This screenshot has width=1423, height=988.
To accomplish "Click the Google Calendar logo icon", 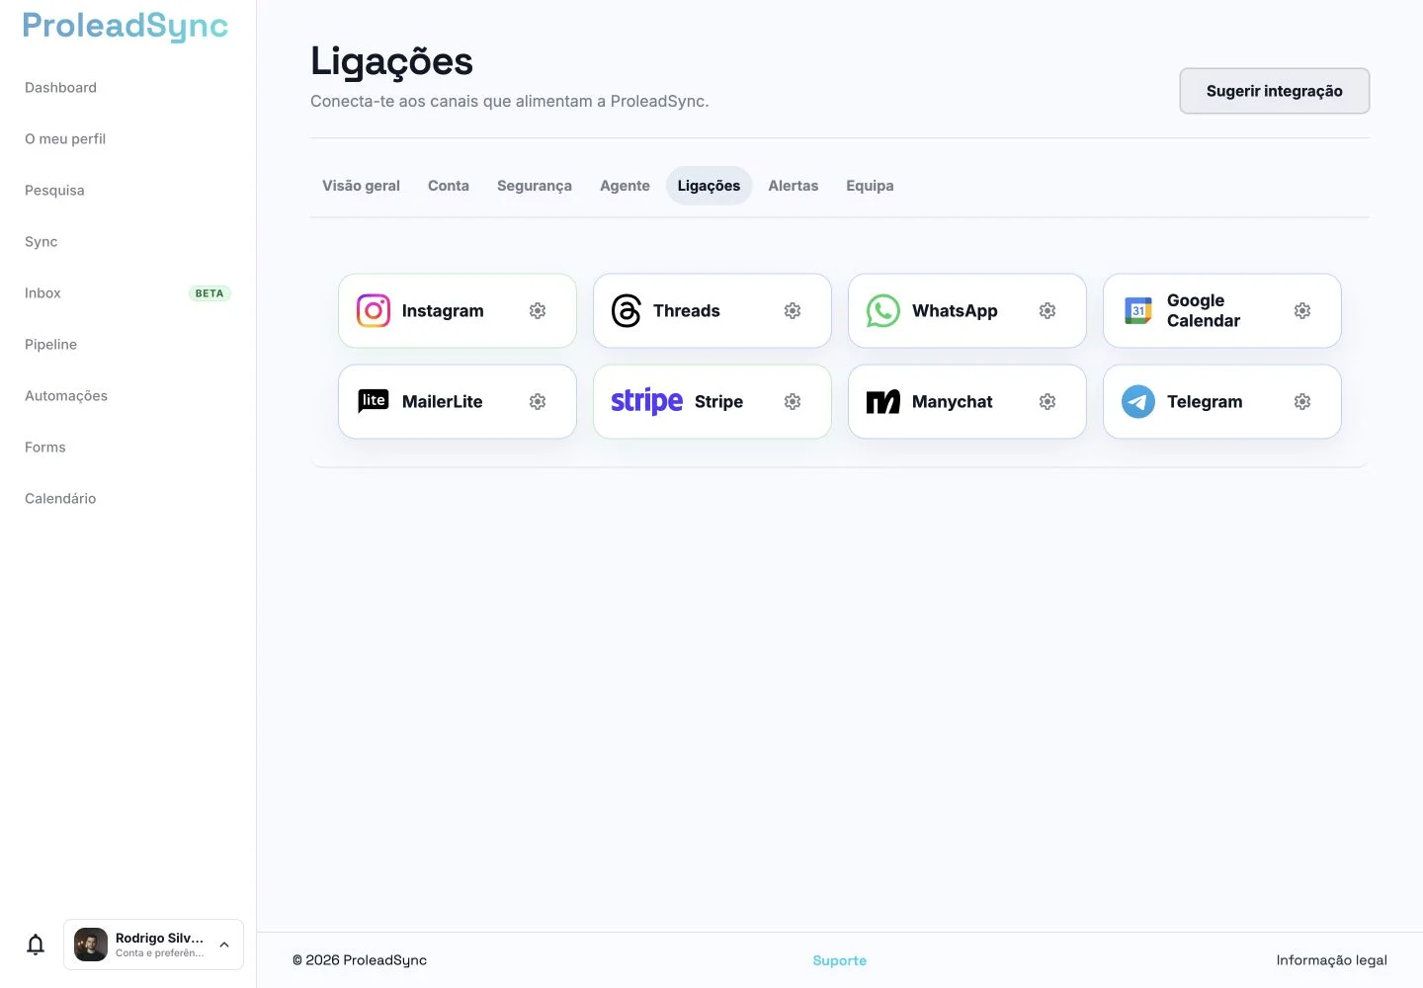I will coord(1138,311).
